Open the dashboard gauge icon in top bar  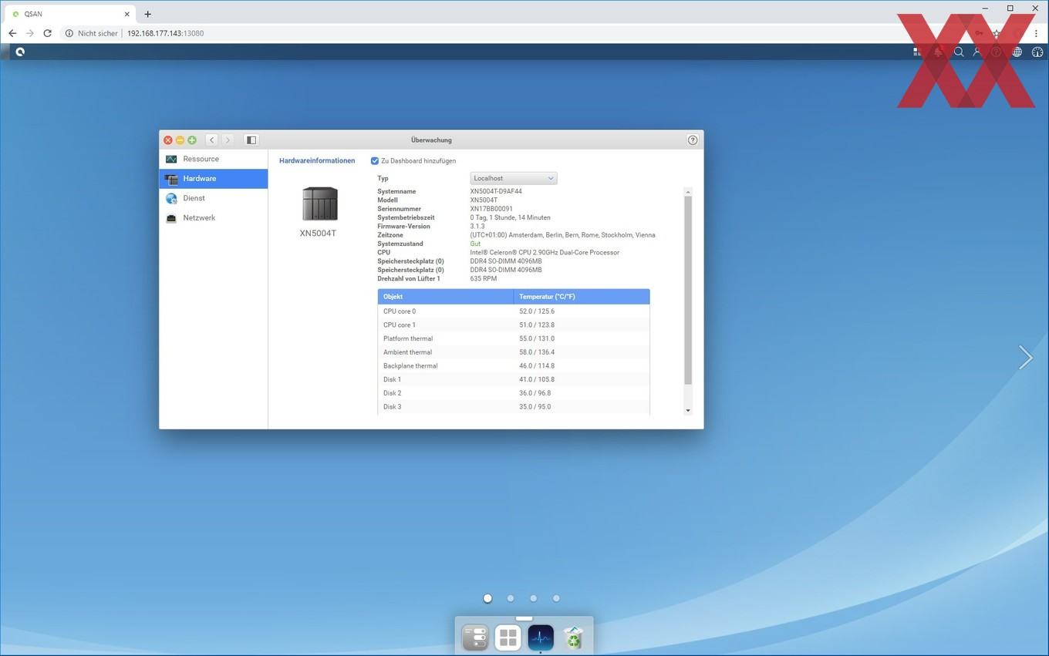(1037, 52)
